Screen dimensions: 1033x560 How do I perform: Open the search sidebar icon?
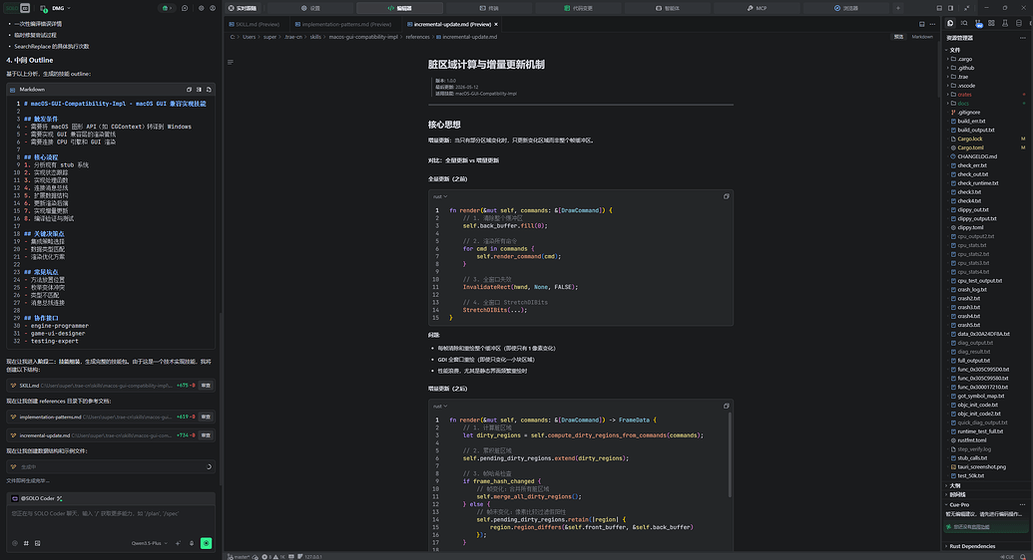tap(964, 23)
